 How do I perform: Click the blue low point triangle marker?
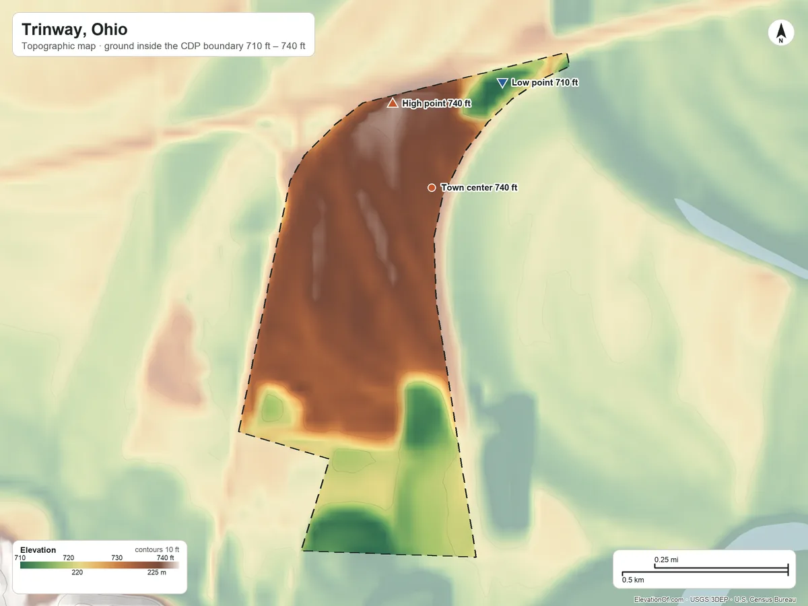[502, 83]
